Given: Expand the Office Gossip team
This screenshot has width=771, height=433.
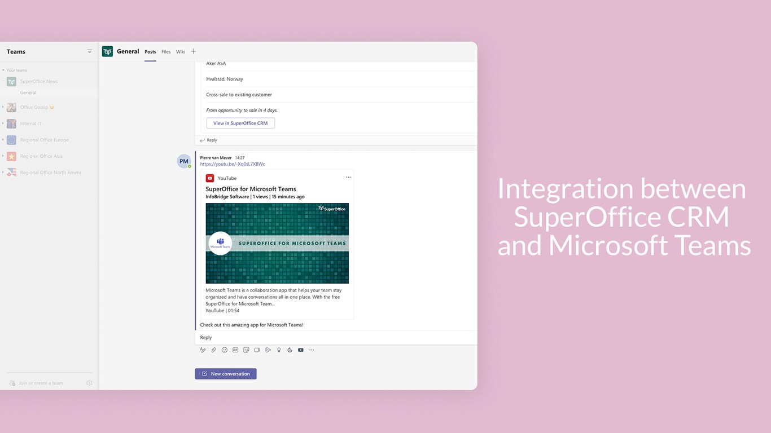Looking at the screenshot, I should (3, 107).
